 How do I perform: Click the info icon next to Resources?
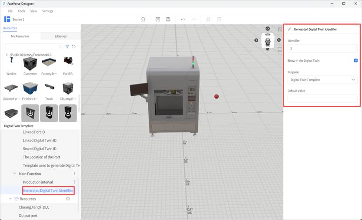point(68,199)
